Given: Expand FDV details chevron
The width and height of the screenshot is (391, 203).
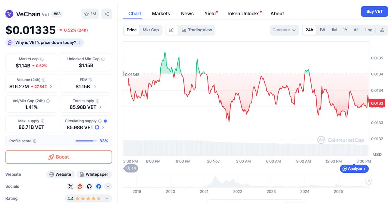Looking at the screenshot, I should click(95, 87).
